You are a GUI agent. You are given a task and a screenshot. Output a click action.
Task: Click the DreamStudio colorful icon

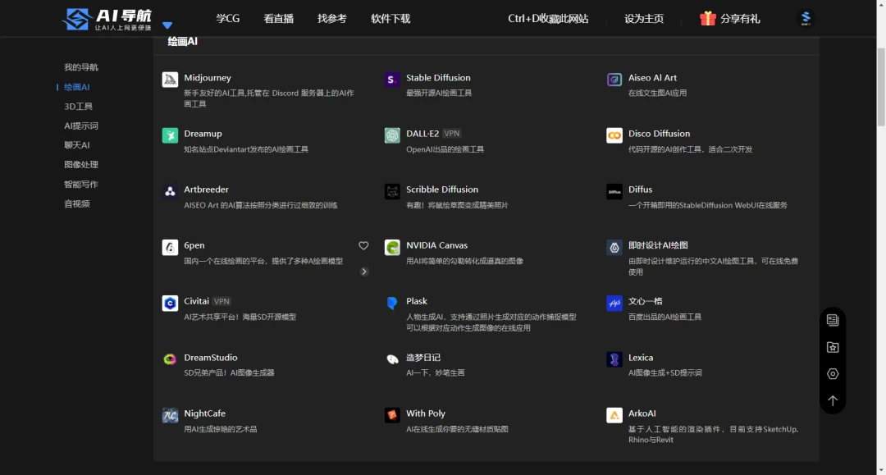pos(170,359)
